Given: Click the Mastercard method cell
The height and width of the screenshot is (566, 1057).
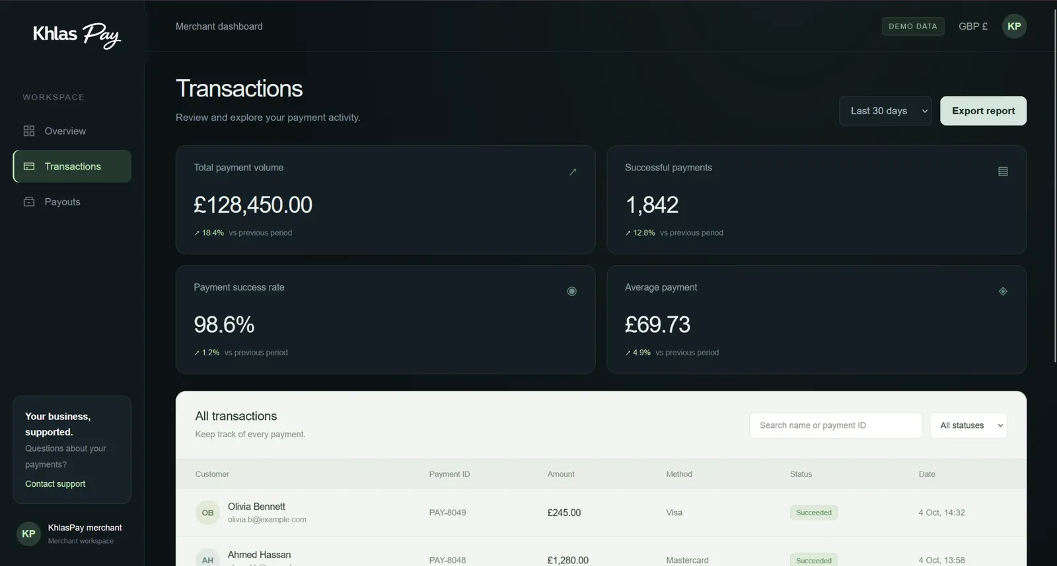Looking at the screenshot, I should [x=687, y=560].
